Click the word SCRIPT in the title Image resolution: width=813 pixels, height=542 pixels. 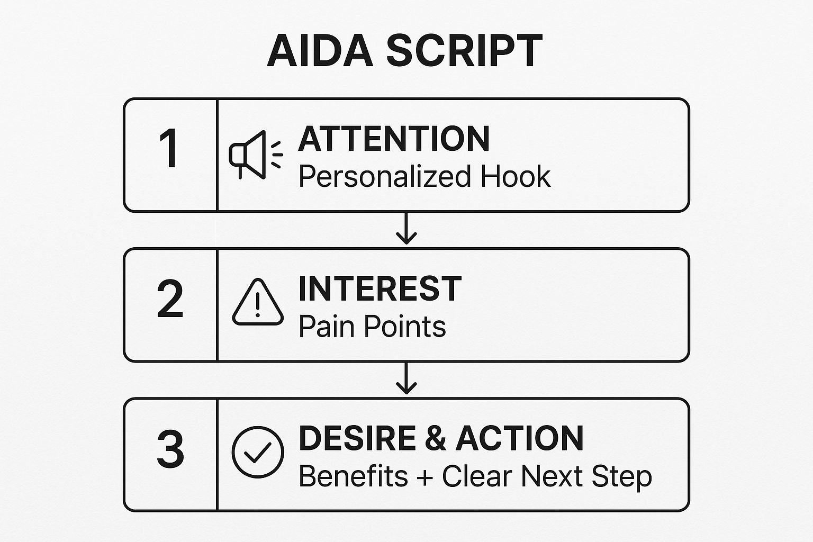pos(464,51)
